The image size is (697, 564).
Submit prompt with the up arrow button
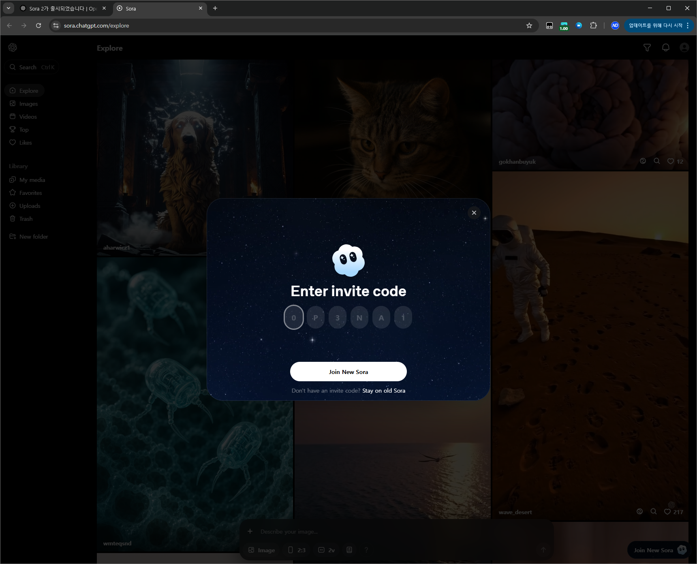pos(543,550)
